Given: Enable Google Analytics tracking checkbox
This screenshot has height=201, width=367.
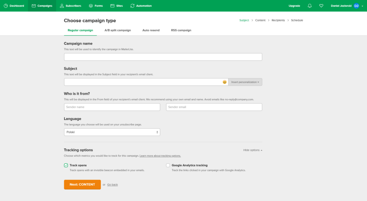Looking at the screenshot, I should 168,165.
